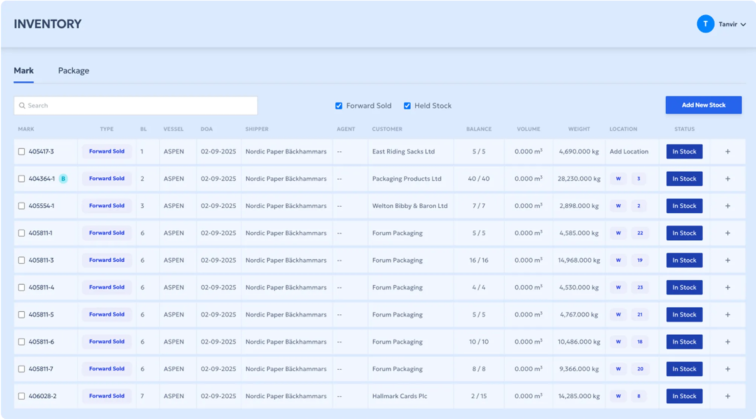Open the Tanvir account dropdown chevron
The image size is (756, 419).
(743, 24)
